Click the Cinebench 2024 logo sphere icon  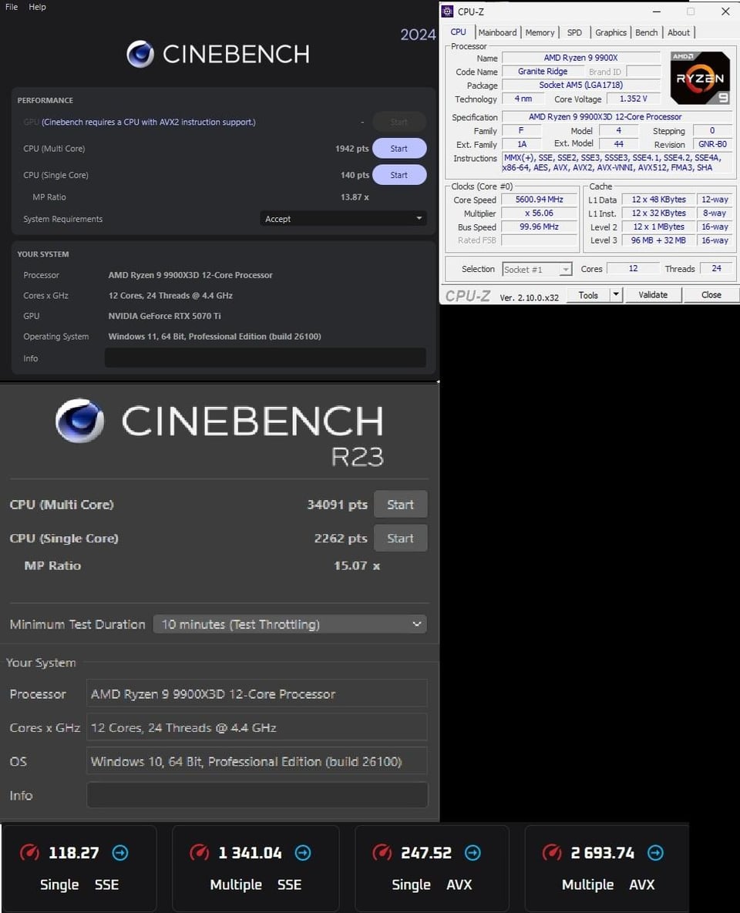click(x=140, y=54)
